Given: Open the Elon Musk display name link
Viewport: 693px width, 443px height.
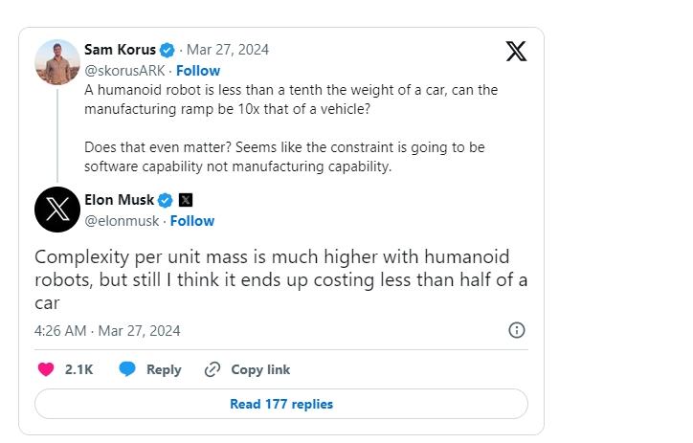Looking at the screenshot, I should (x=119, y=200).
